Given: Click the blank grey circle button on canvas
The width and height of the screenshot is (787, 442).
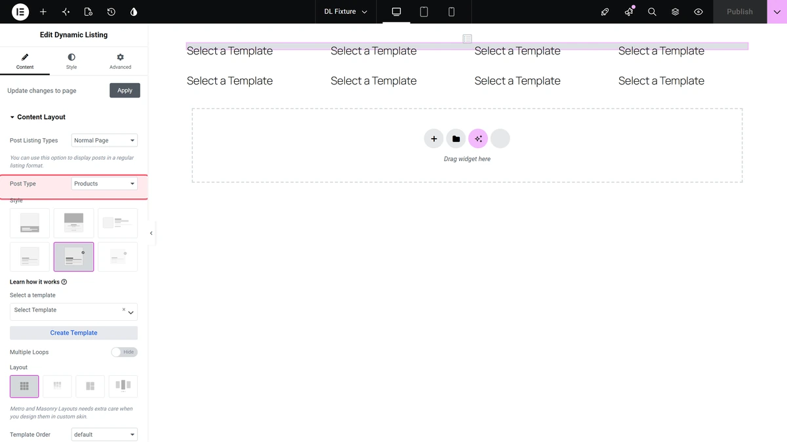Looking at the screenshot, I should tap(500, 139).
